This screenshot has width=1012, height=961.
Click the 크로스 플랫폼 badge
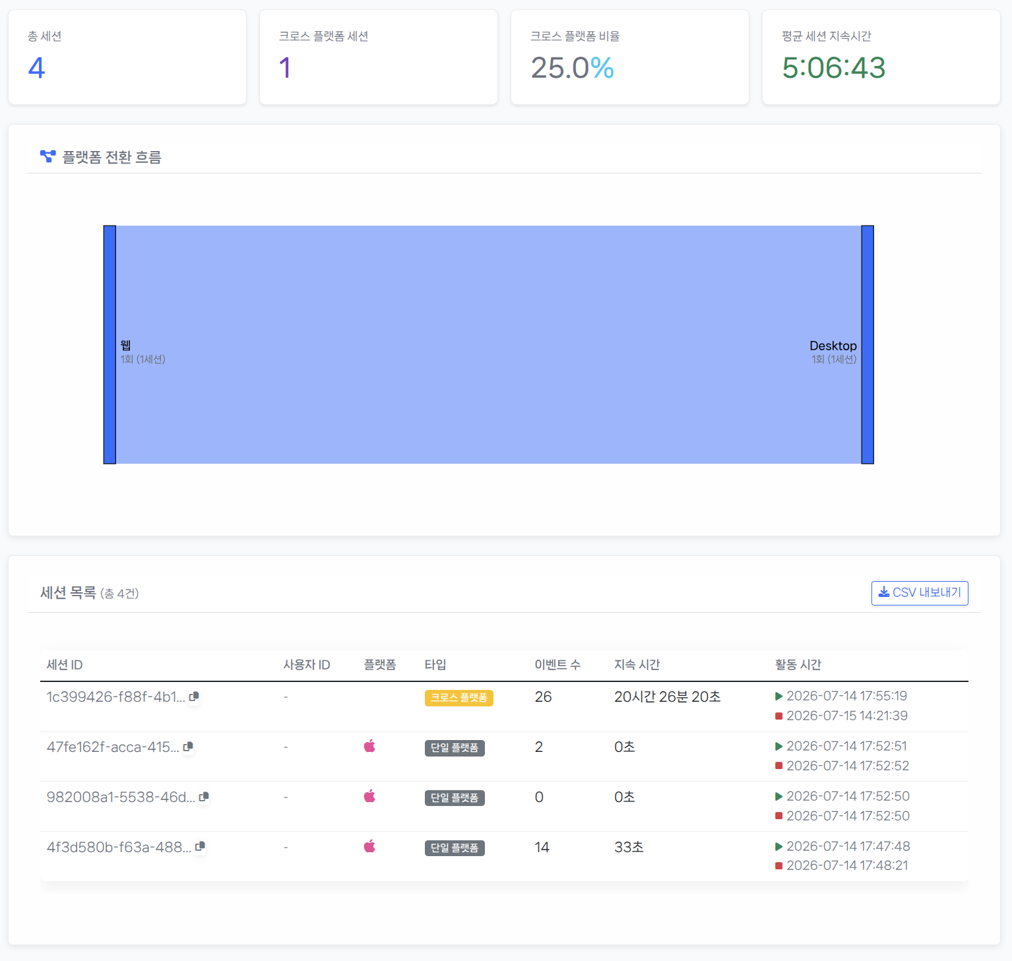coord(459,698)
